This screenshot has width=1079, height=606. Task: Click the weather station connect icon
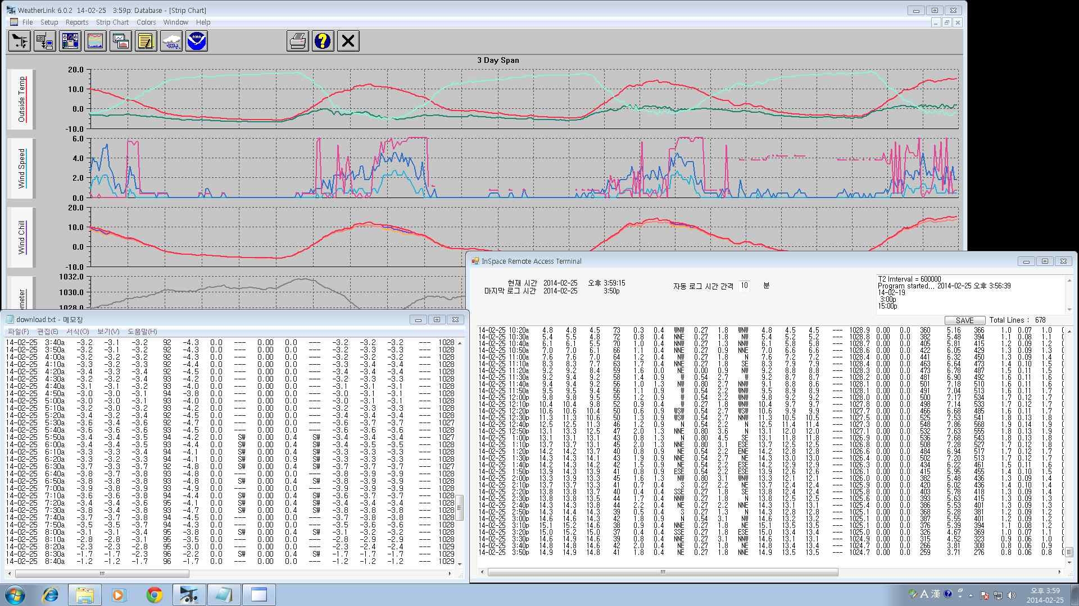point(45,41)
